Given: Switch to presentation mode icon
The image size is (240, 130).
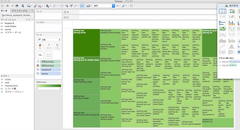Looking at the screenshot, I should tap(131, 6).
